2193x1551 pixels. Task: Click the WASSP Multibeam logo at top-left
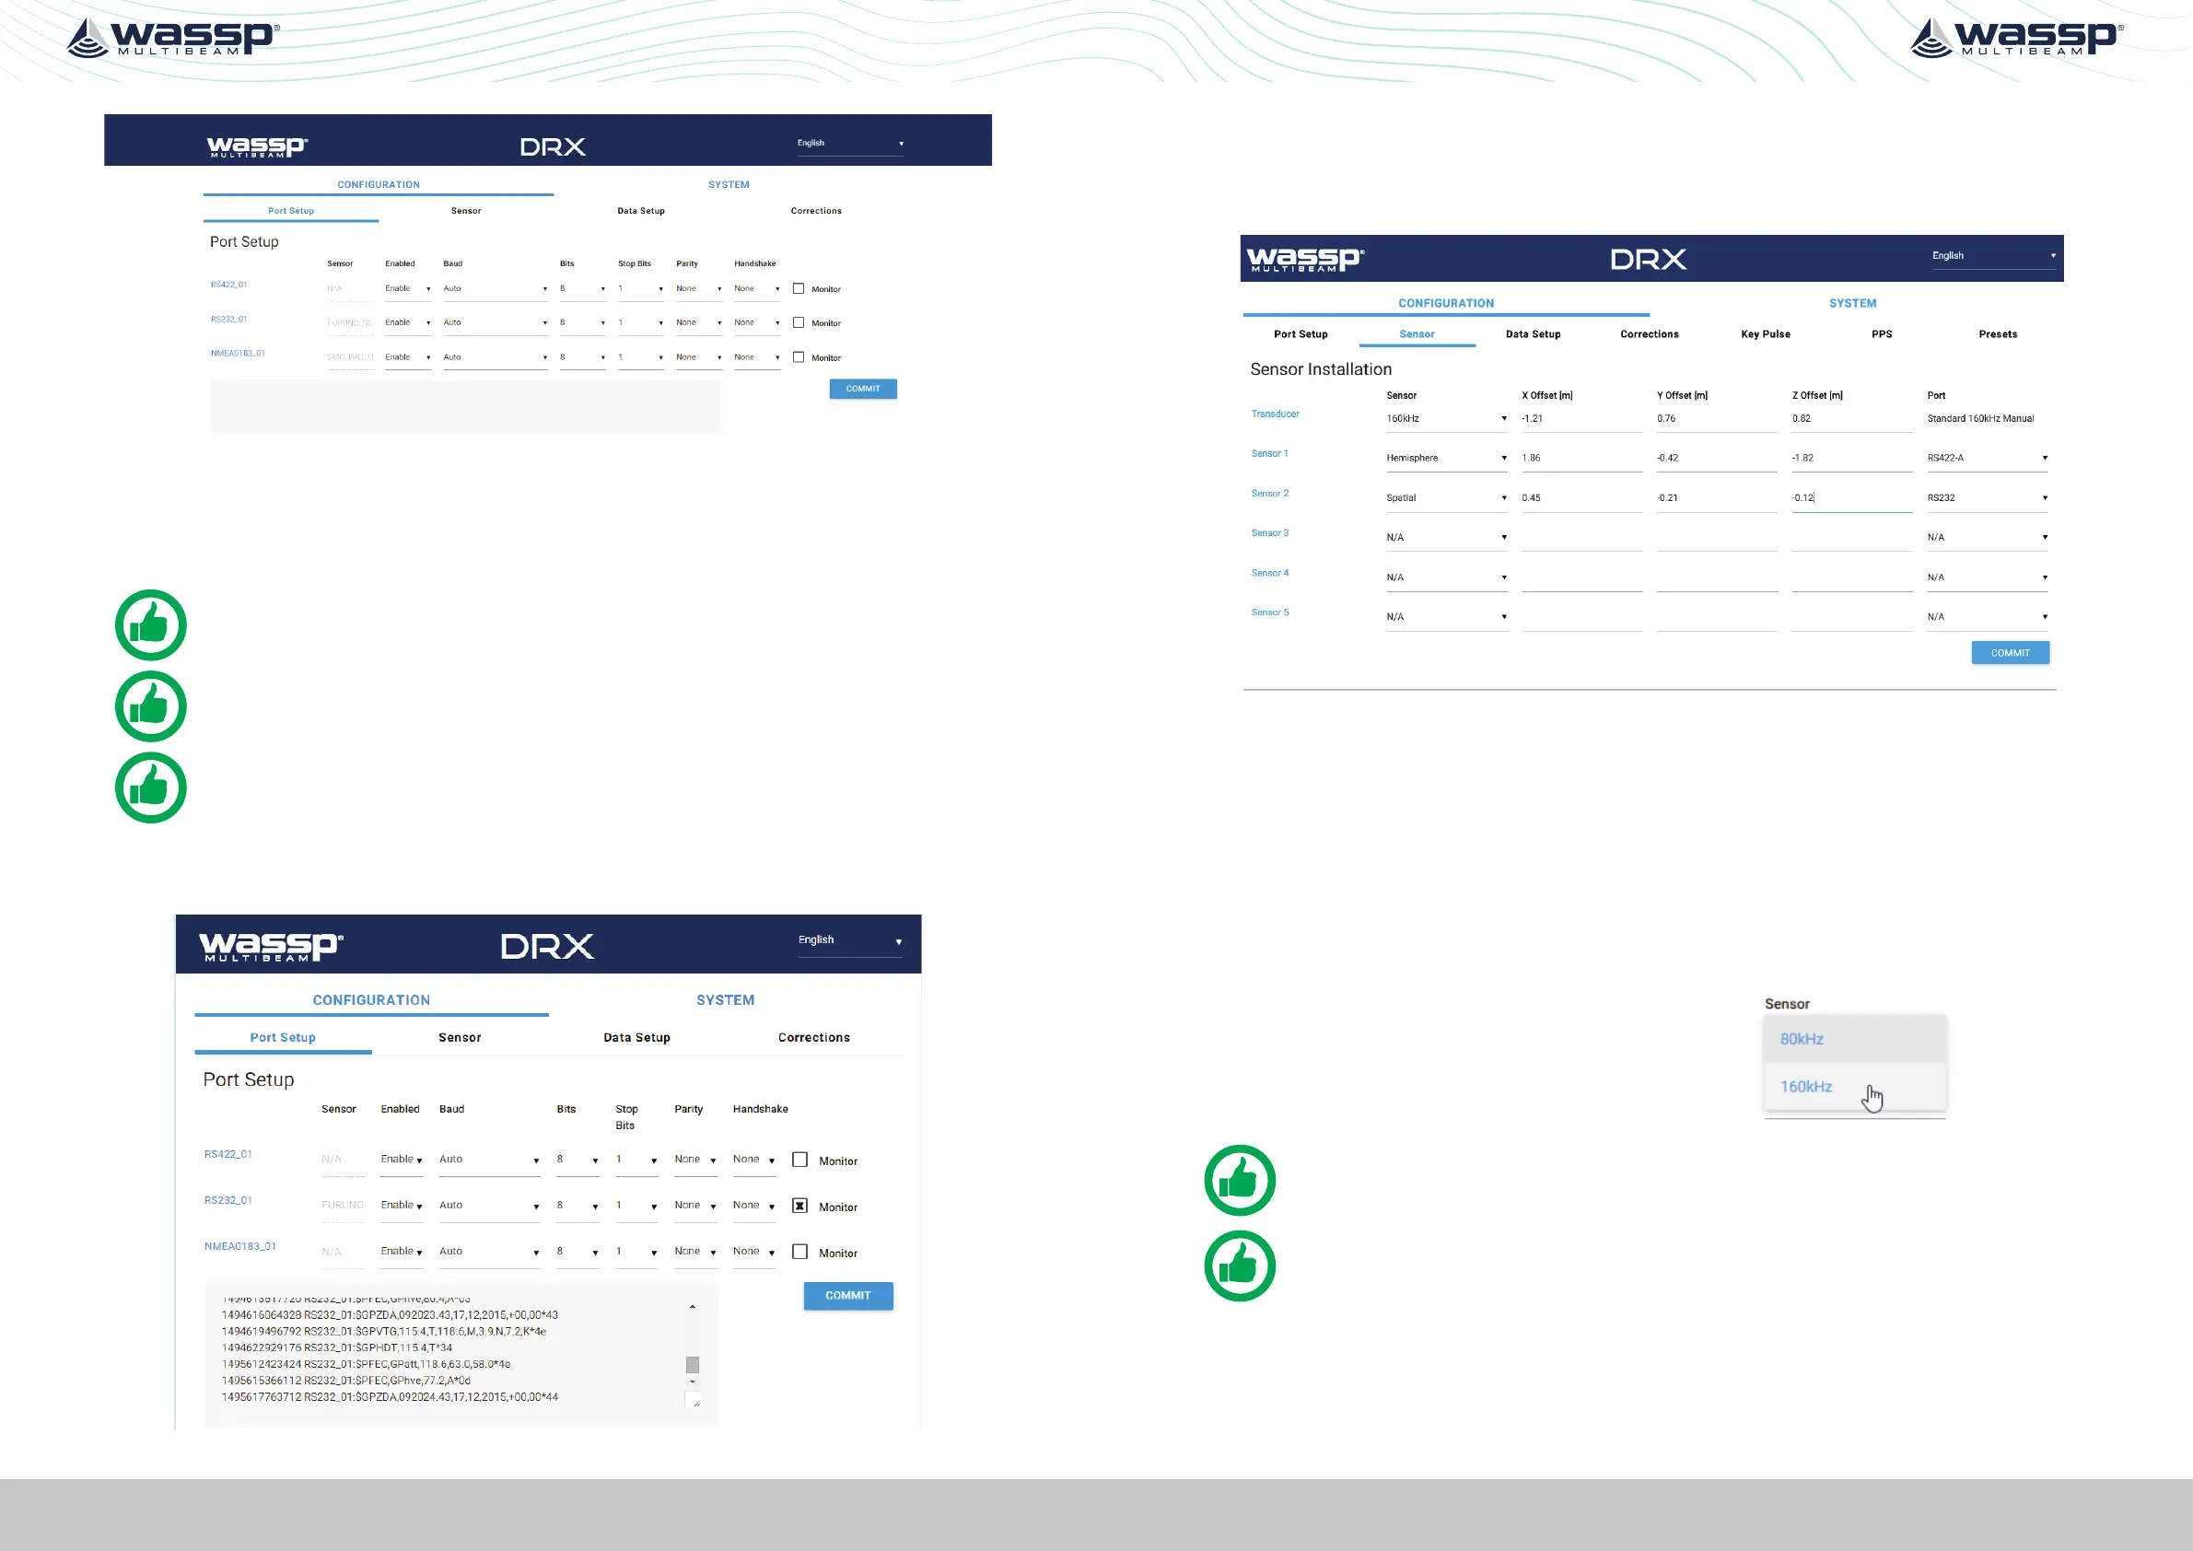pos(173,38)
